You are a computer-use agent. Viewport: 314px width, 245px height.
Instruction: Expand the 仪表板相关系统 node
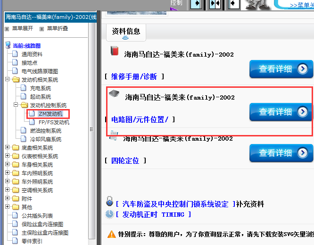pos(7,156)
